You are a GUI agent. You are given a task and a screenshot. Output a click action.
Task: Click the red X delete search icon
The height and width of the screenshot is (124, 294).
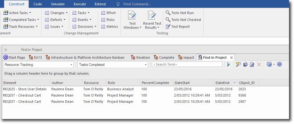pyautogui.click(x=259, y=65)
